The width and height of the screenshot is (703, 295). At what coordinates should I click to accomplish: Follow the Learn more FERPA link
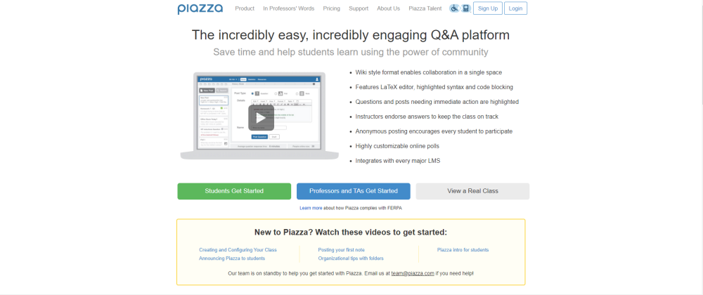311,208
